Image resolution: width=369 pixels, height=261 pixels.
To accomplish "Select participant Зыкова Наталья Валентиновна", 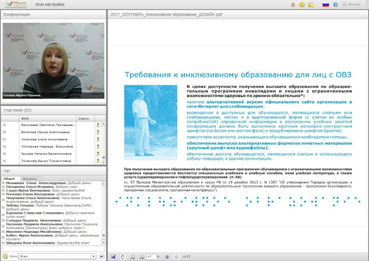I will pos(46,154).
